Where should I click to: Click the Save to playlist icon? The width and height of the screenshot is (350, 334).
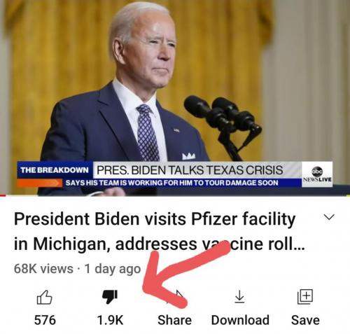pyautogui.click(x=305, y=297)
